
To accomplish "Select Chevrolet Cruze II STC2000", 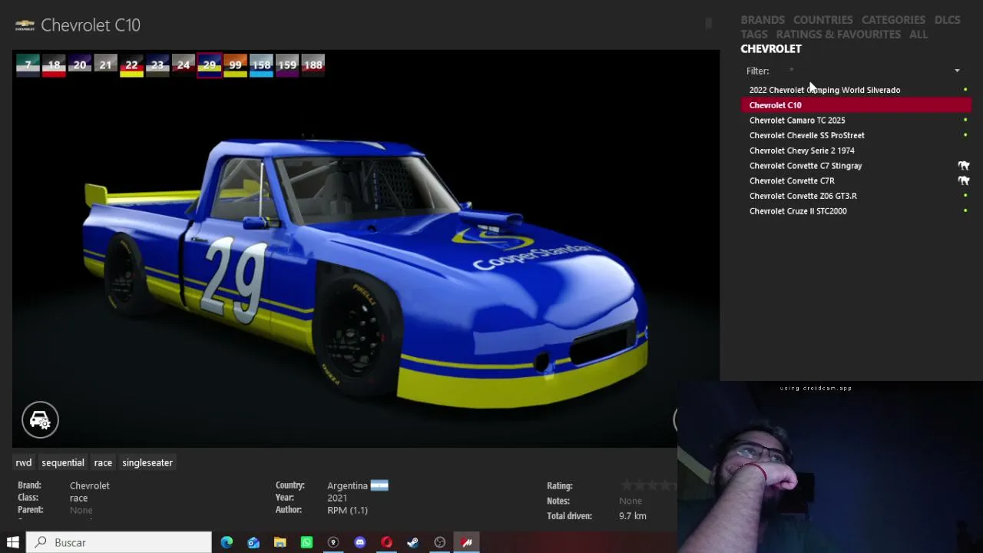I will (x=856, y=211).
